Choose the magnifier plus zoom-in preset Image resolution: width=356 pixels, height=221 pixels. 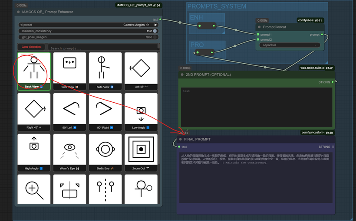(34, 190)
